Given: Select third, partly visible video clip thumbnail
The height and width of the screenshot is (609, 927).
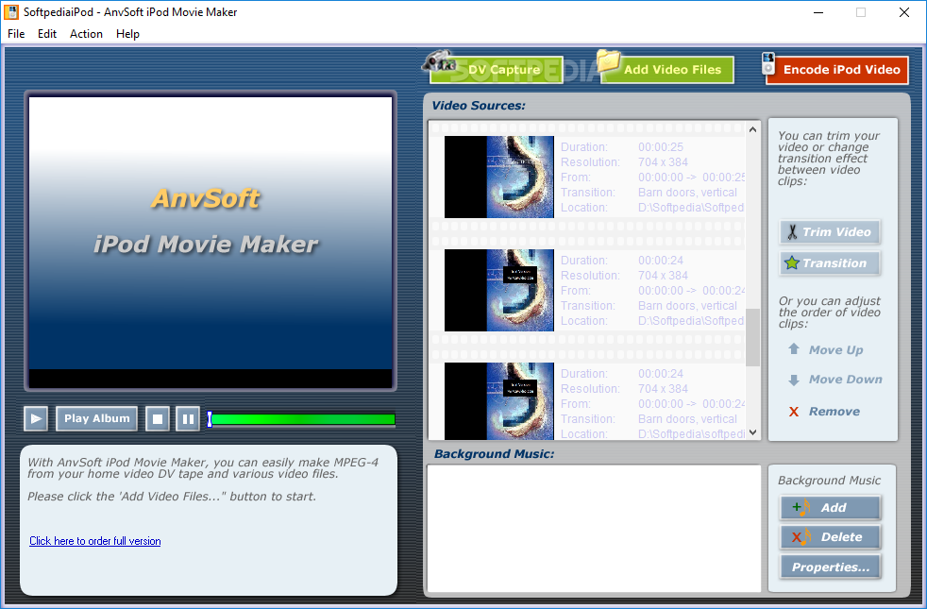Looking at the screenshot, I should click(x=499, y=401).
